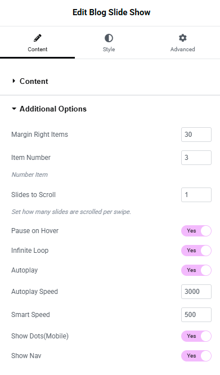Switch to the Style tab label
Image resolution: width=220 pixels, height=375 pixels.
click(109, 49)
